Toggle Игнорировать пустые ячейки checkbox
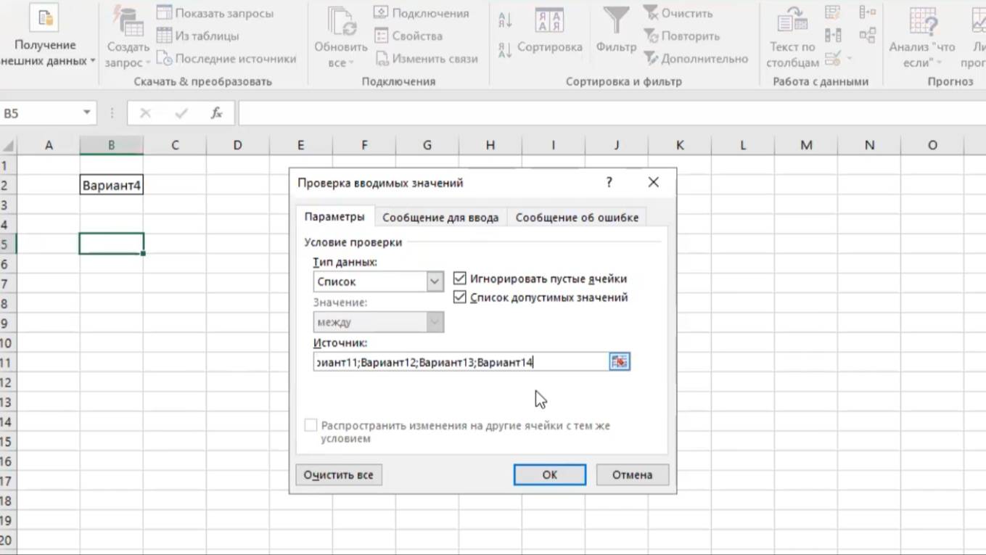The image size is (986, 555). 459,279
